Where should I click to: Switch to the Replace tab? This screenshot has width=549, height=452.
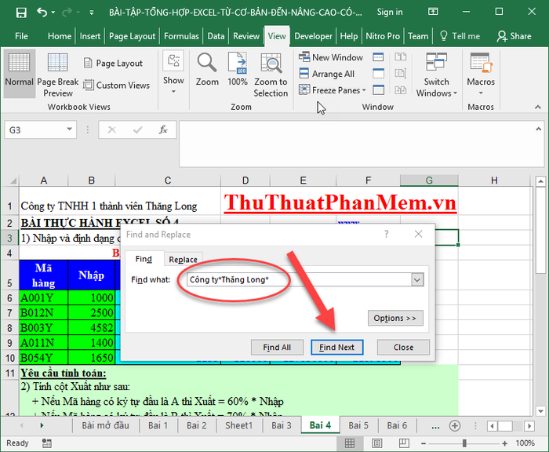[184, 260]
